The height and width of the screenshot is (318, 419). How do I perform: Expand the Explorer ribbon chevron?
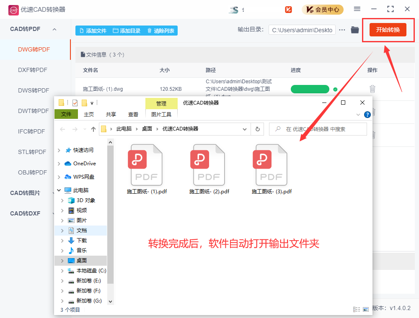358,115
